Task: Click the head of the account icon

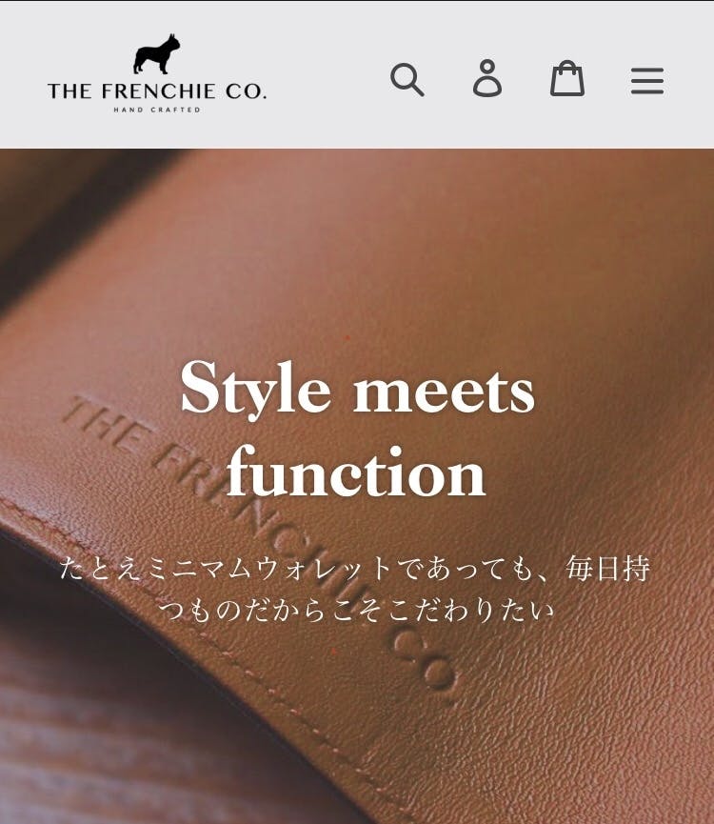Action: [487, 67]
